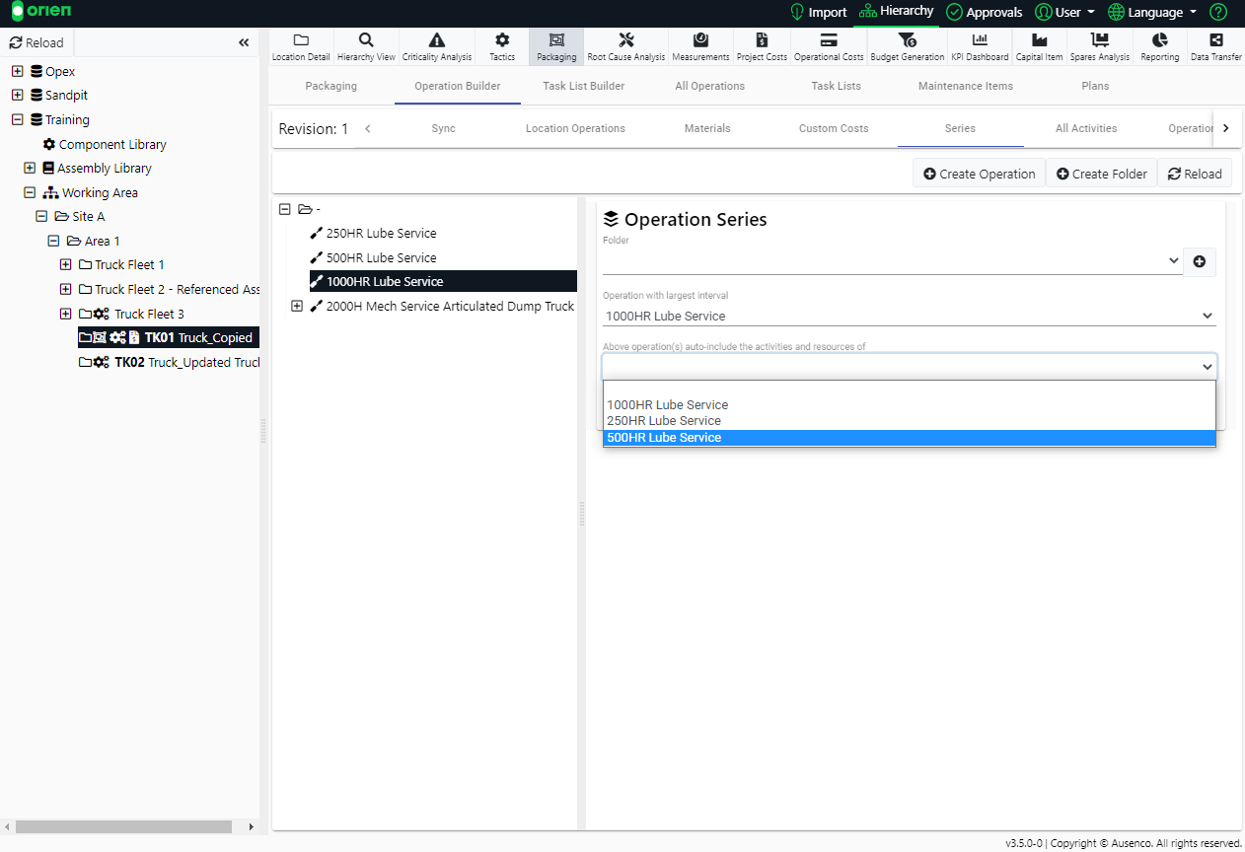Select the Packaging toolbar icon
Image resolution: width=1245 pixels, height=852 pixels.
tap(556, 46)
